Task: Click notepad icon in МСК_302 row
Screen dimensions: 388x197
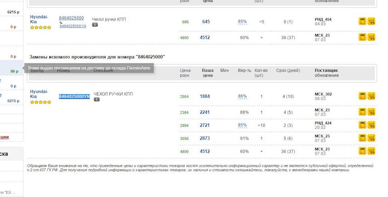Action: pyautogui.click(x=362, y=96)
